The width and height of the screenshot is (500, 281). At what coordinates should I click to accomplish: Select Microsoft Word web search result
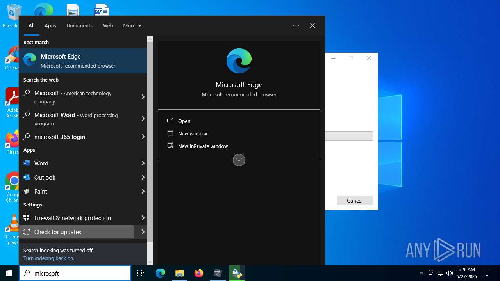coord(76,119)
